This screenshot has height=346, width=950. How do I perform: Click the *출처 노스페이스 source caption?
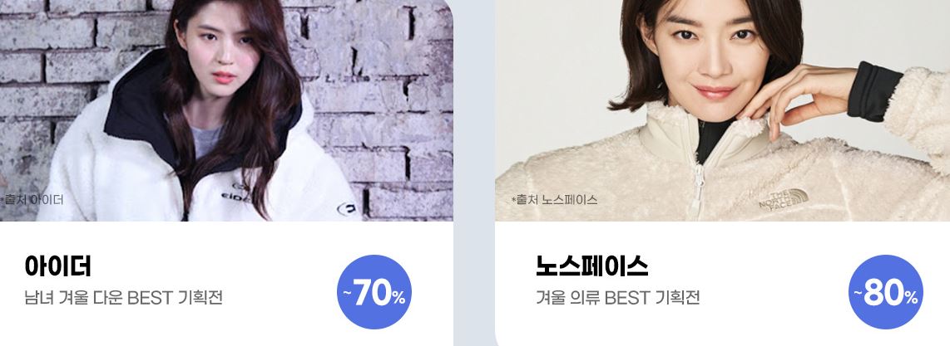pos(554,199)
